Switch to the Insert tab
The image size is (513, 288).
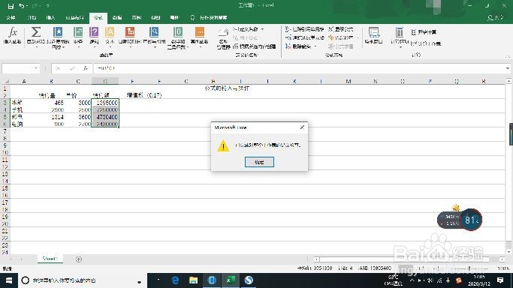(51, 18)
